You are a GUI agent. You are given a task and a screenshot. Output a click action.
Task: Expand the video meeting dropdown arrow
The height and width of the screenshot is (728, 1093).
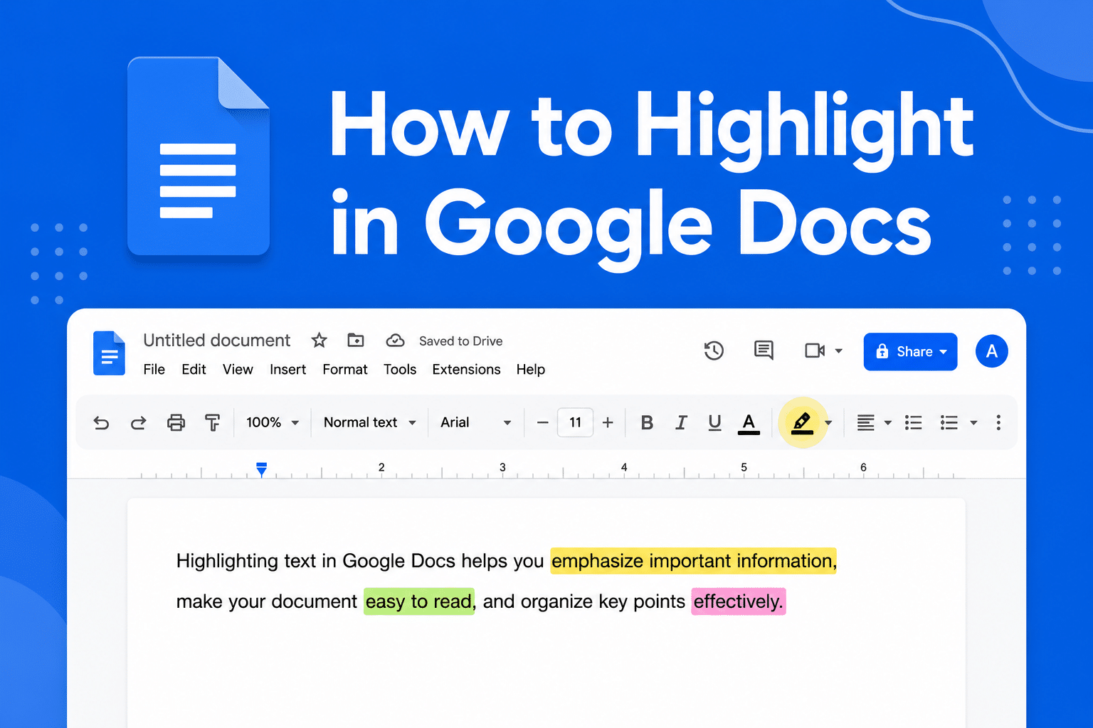click(838, 350)
